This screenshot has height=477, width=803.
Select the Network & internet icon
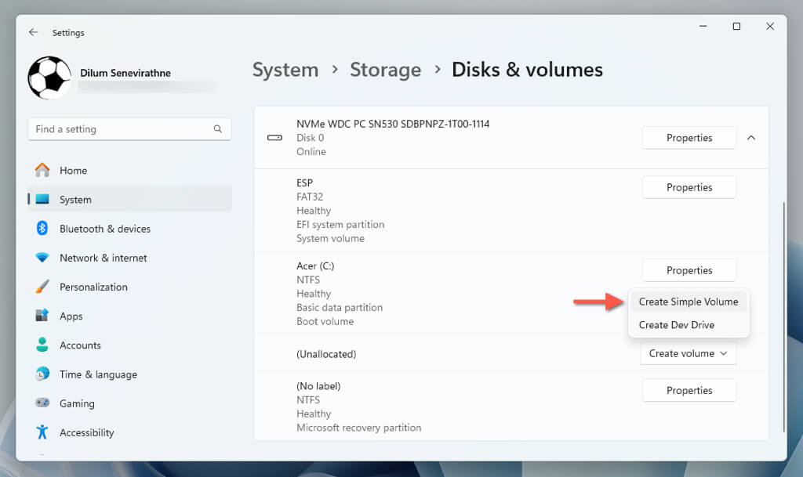click(x=42, y=258)
